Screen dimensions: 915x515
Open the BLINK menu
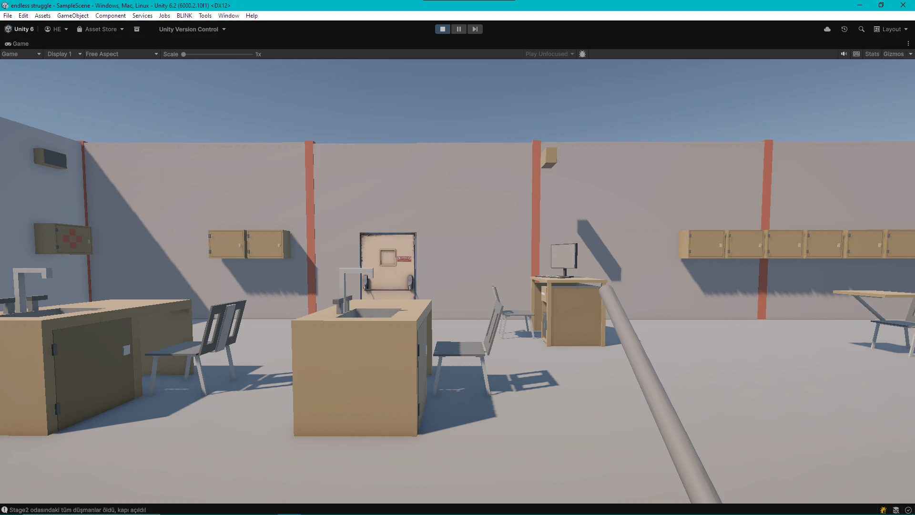click(x=184, y=16)
